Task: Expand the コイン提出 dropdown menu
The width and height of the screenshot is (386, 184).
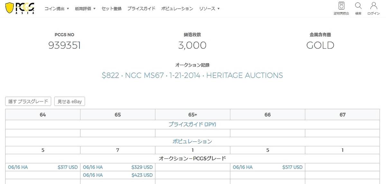Action: coord(57,9)
